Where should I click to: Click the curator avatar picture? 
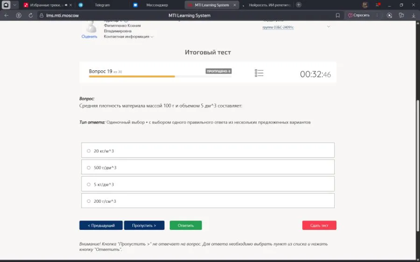pyautogui.click(x=89, y=27)
